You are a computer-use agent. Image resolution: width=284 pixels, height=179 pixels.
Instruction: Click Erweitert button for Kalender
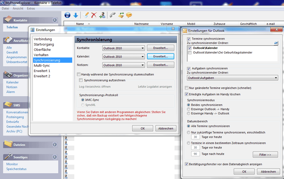click(x=161, y=56)
